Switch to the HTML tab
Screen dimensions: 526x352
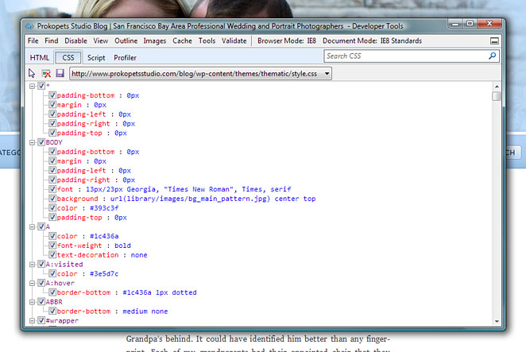(40, 57)
